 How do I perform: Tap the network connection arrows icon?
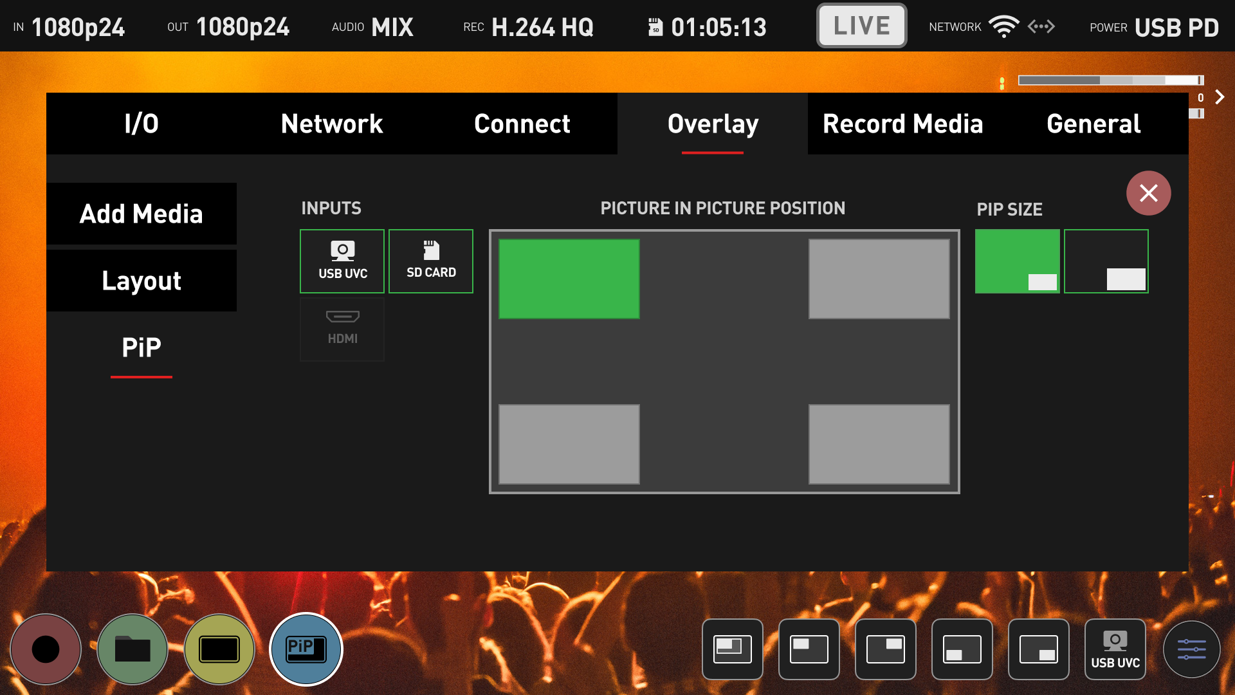(x=1041, y=26)
